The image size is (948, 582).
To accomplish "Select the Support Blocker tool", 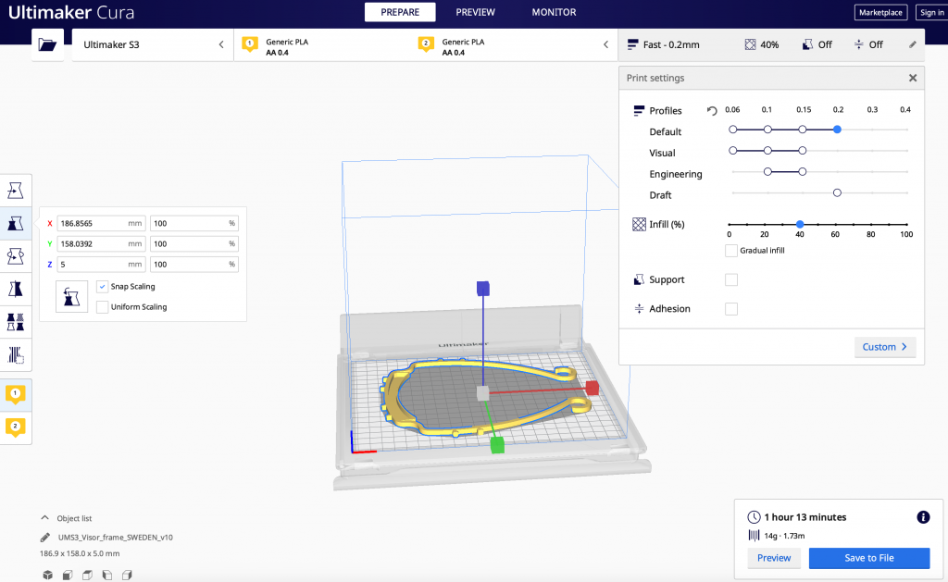I will click(x=16, y=354).
